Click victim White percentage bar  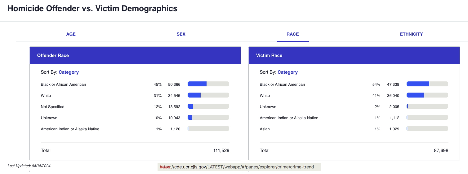(x=427, y=95)
